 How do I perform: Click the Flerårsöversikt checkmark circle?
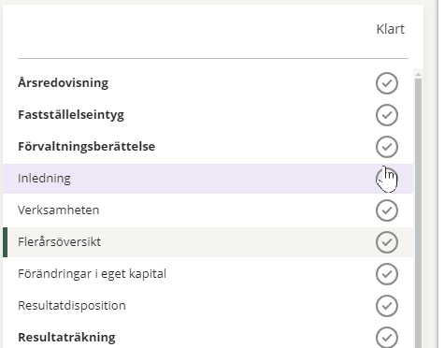point(387,242)
